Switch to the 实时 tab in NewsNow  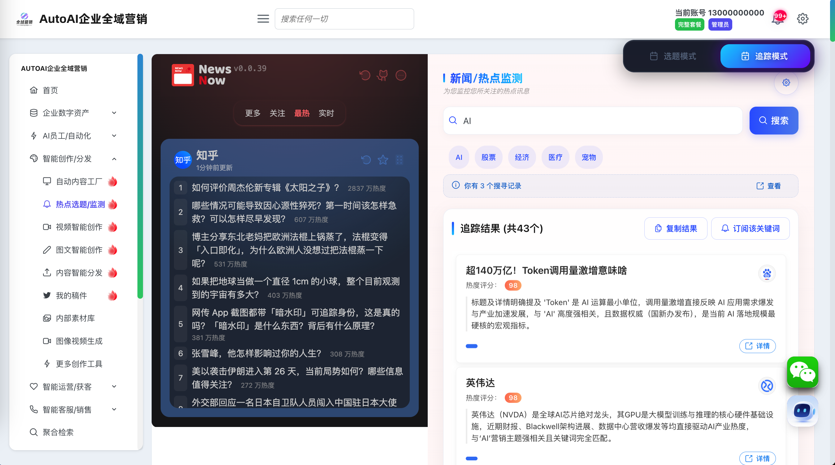[x=326, y=113]
